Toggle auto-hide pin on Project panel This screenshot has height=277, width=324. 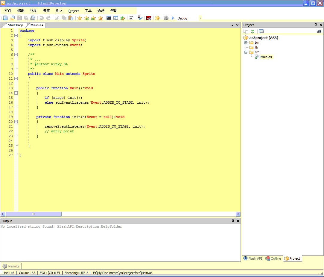(x=316, y=25)
